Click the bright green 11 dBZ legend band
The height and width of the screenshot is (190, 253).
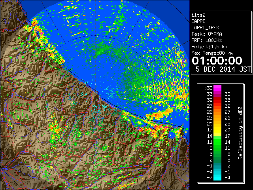(217, 142)
